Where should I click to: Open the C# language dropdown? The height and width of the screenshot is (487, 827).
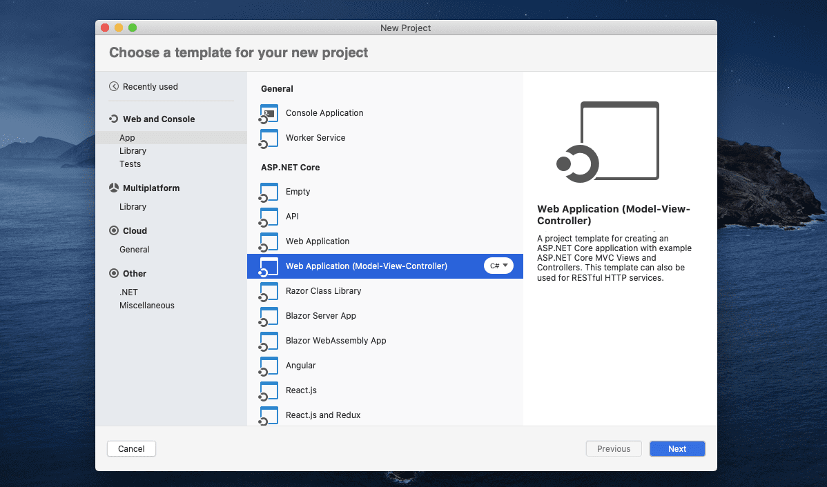[498, 266]
